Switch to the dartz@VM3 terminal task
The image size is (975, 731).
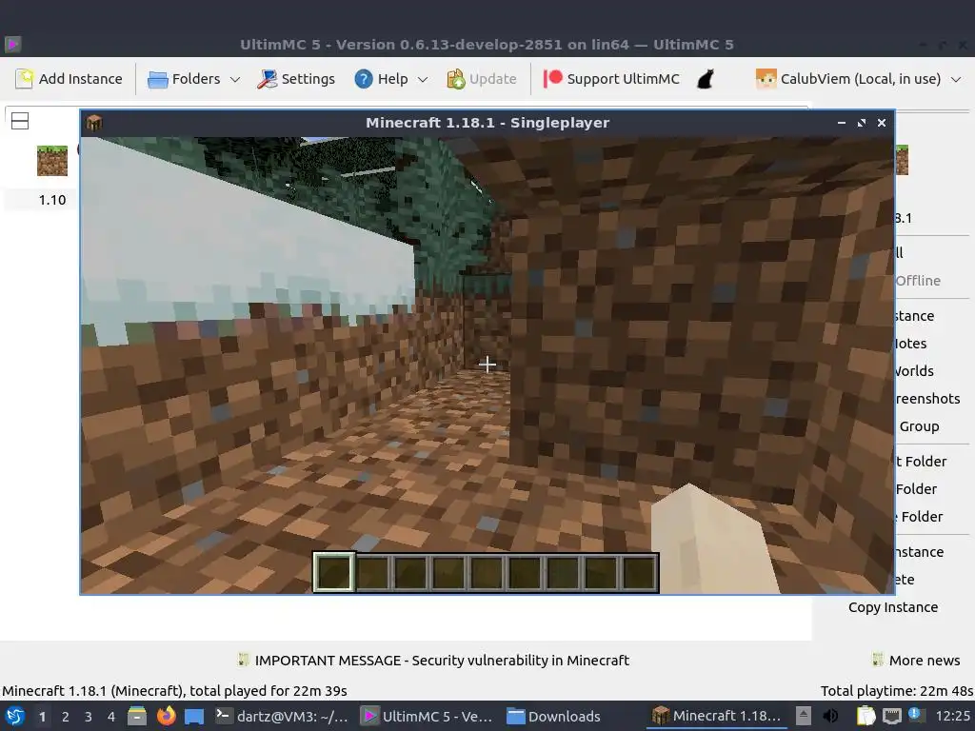tap(282, 716)
